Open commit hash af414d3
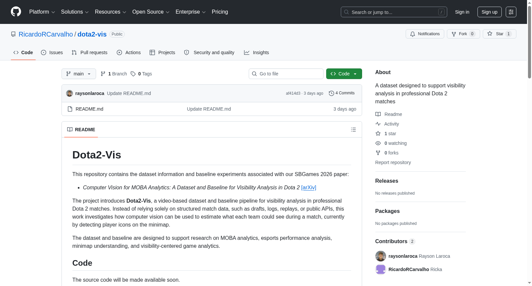The height and width of the screenshot is (286, 532). coord(293,93)
